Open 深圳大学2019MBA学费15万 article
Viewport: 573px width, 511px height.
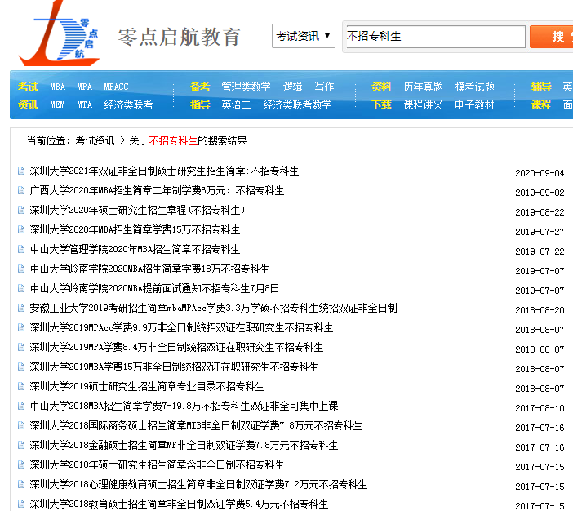coord(174,367)
